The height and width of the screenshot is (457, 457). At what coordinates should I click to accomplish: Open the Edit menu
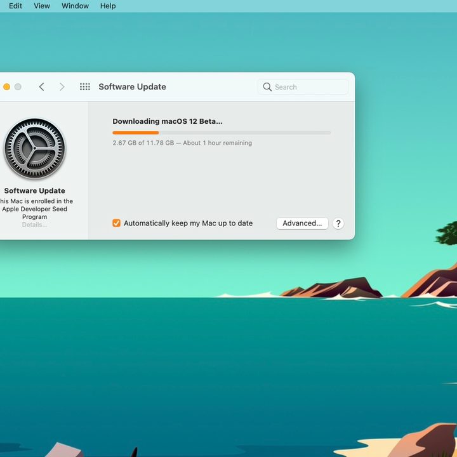coord(15,6)
